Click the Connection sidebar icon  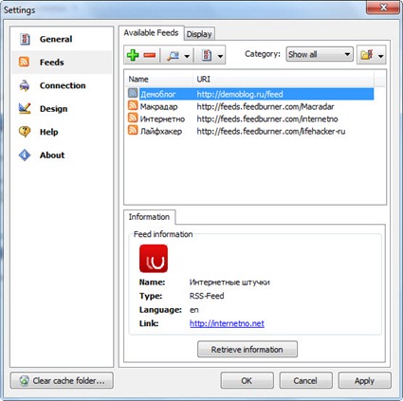point(25,85)
